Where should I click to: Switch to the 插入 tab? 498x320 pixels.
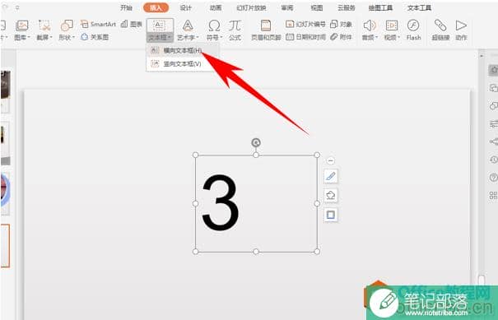coord(156,7)
